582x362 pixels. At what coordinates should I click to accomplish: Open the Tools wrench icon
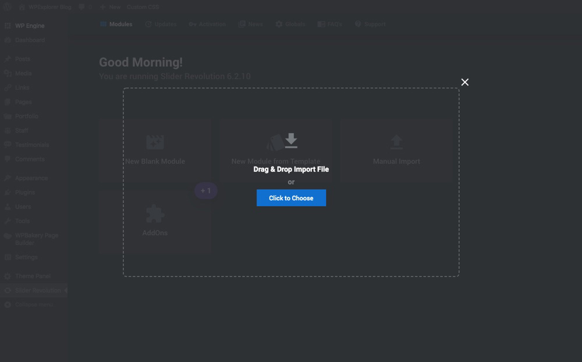[x=8, y=221]
